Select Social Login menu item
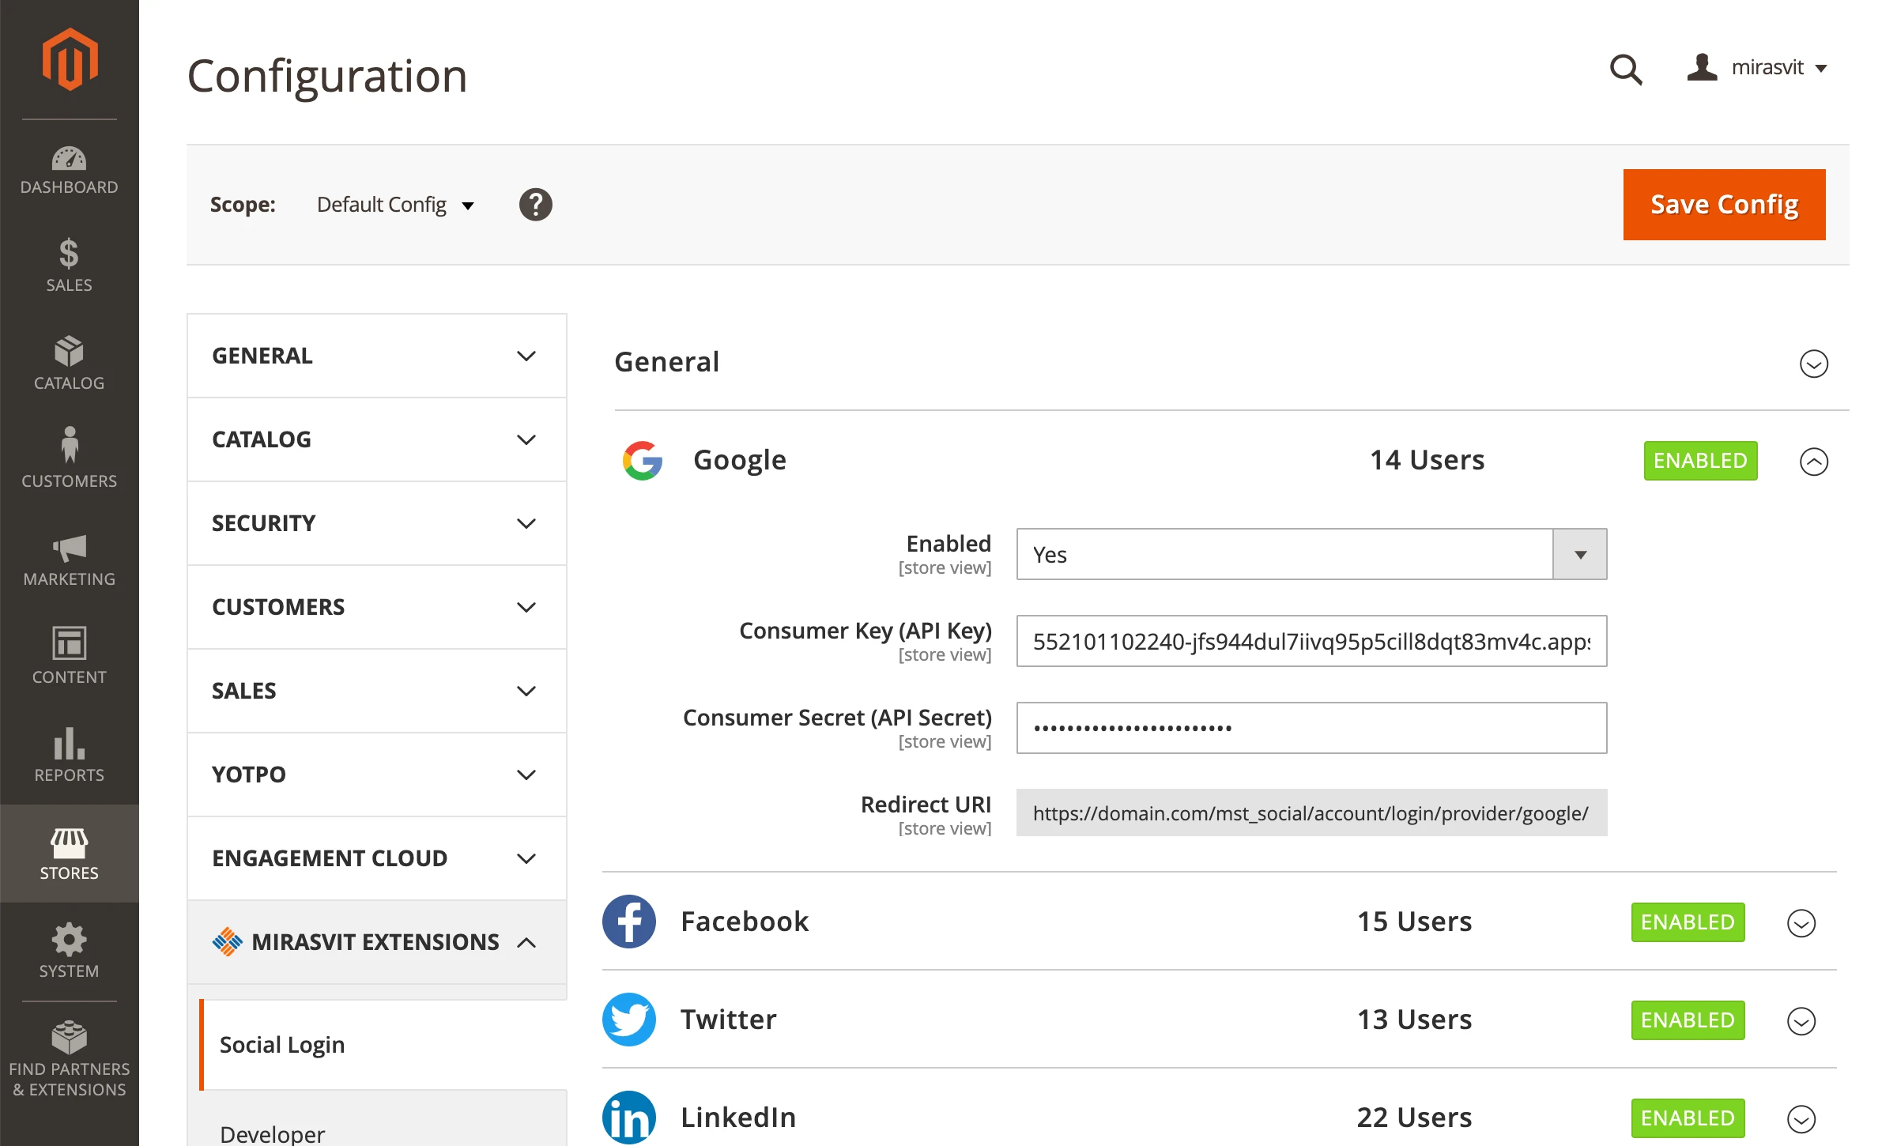Screen dimensions: 1897x1146 coord(282,1045)
